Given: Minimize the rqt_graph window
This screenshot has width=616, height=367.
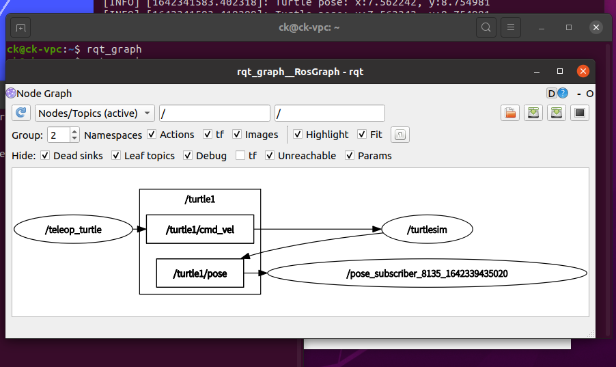Looking at the screenshot, I should (537, 72).
